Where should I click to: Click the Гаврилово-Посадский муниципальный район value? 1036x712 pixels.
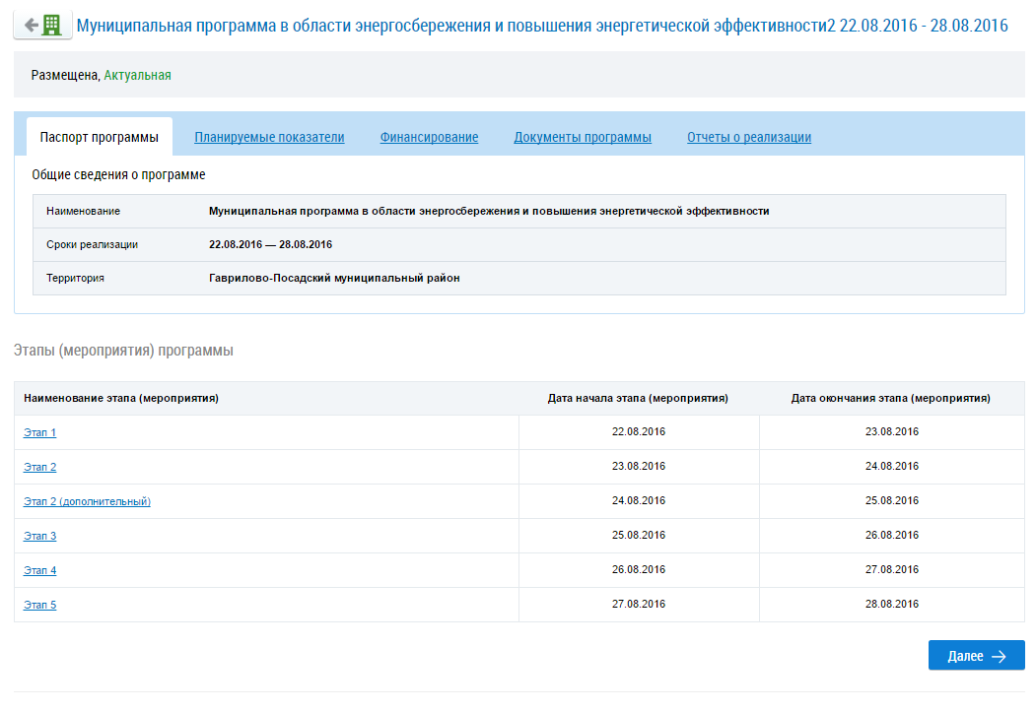pos(334,278)
